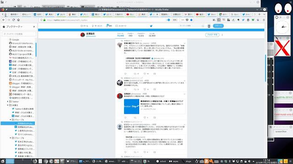Screen dimensions: 293x164
Task: Click the フォローする follow button
Action: (x=212, y=35)
